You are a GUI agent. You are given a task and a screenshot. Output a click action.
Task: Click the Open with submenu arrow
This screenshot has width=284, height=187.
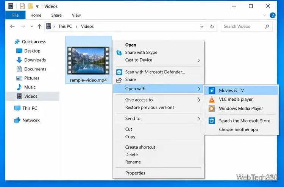(199, 89)
